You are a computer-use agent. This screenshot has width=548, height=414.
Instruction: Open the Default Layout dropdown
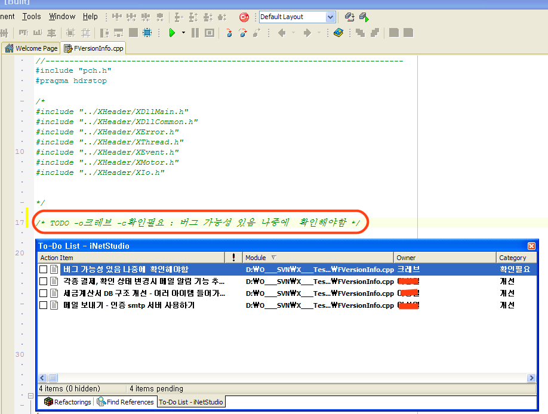point(330,17)
